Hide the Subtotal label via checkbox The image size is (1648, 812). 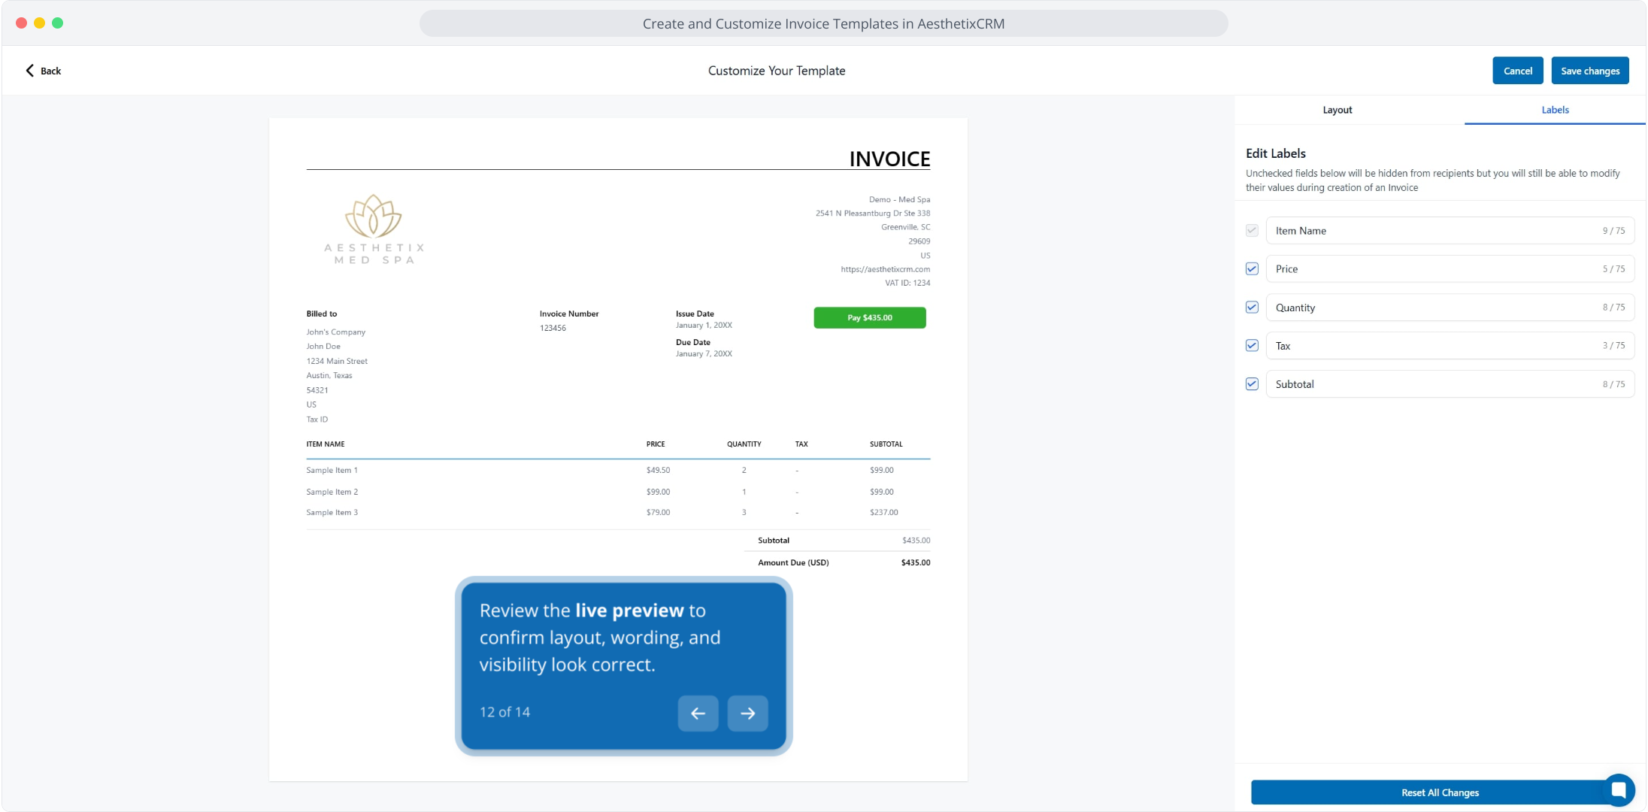click(x=1252, y=384)
